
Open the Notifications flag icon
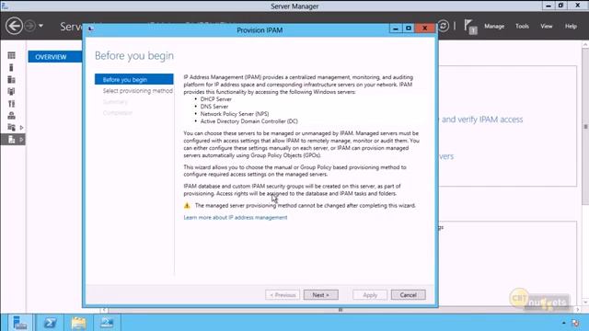(470, 27)
